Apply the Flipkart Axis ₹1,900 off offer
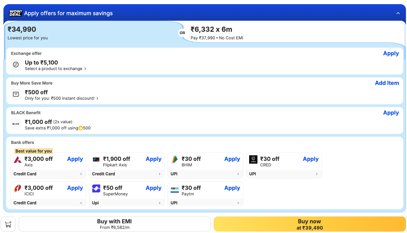 [153, 159]
